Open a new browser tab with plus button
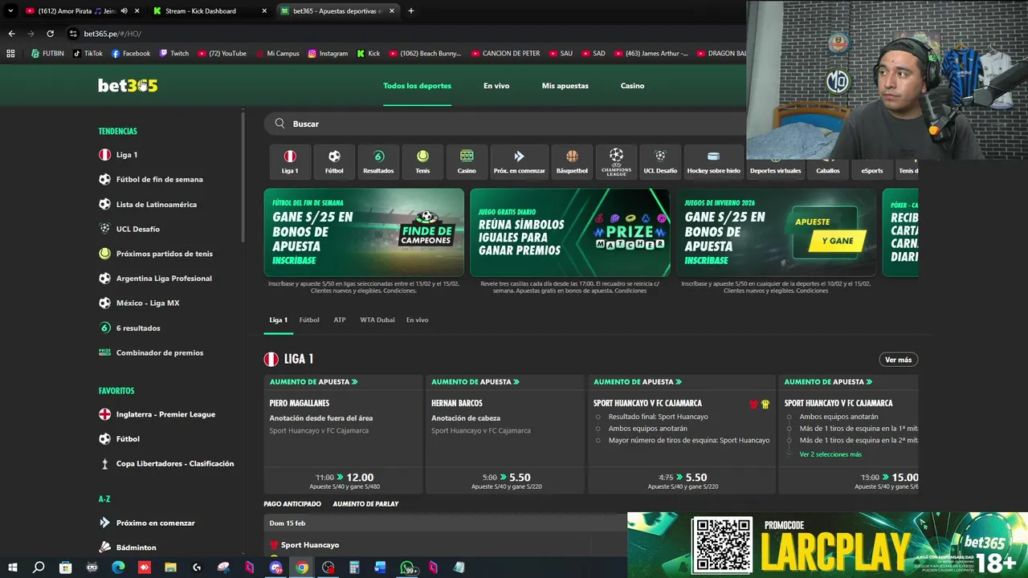 tap(410, 11)
